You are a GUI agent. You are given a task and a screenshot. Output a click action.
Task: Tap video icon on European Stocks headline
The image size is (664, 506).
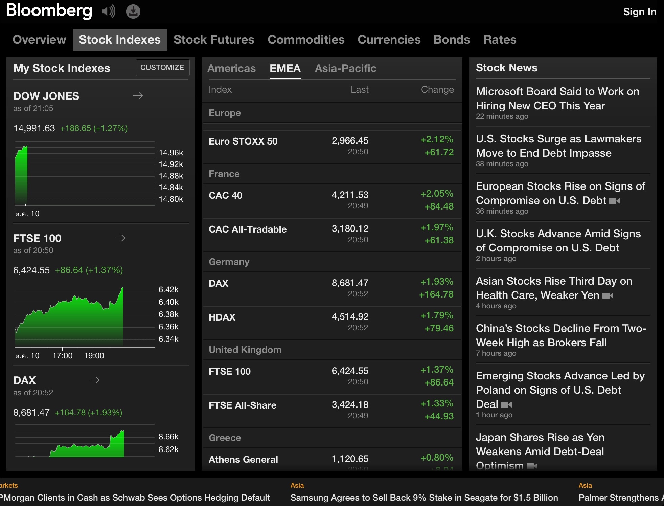615,201
